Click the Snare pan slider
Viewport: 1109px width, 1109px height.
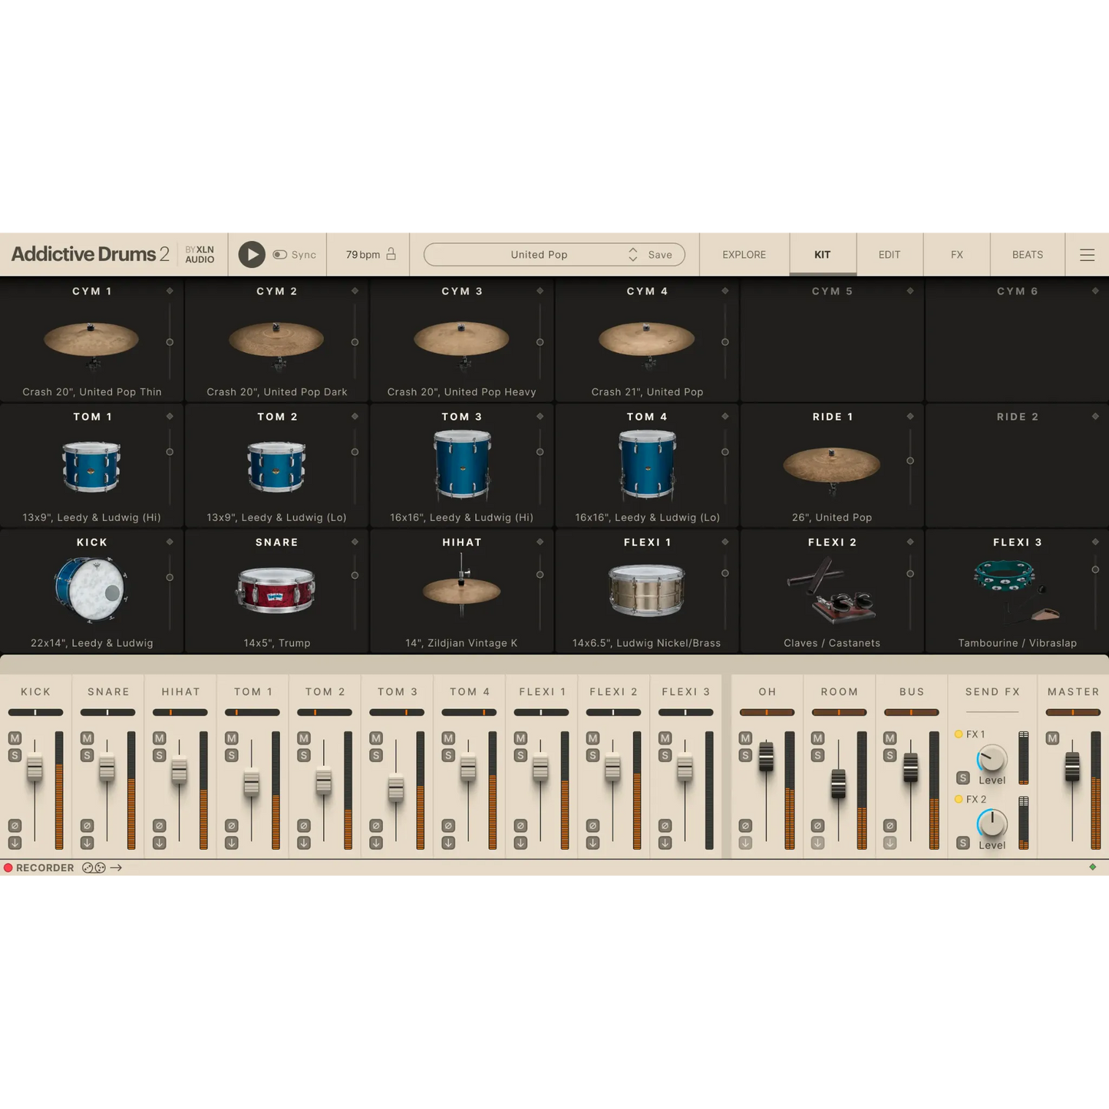click(x=107, y=711)
